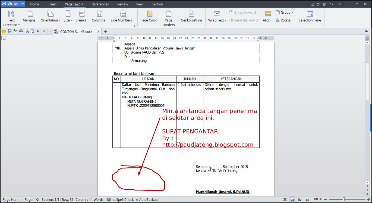Toggle AutoBackup indicator

coord(147,199)
